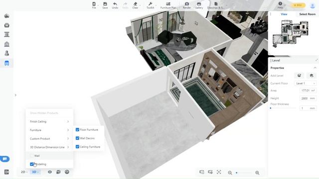The width and height of the screenshot is (319, 179).
Task: Click the zoom out magnifier
Action: point(230,173)
